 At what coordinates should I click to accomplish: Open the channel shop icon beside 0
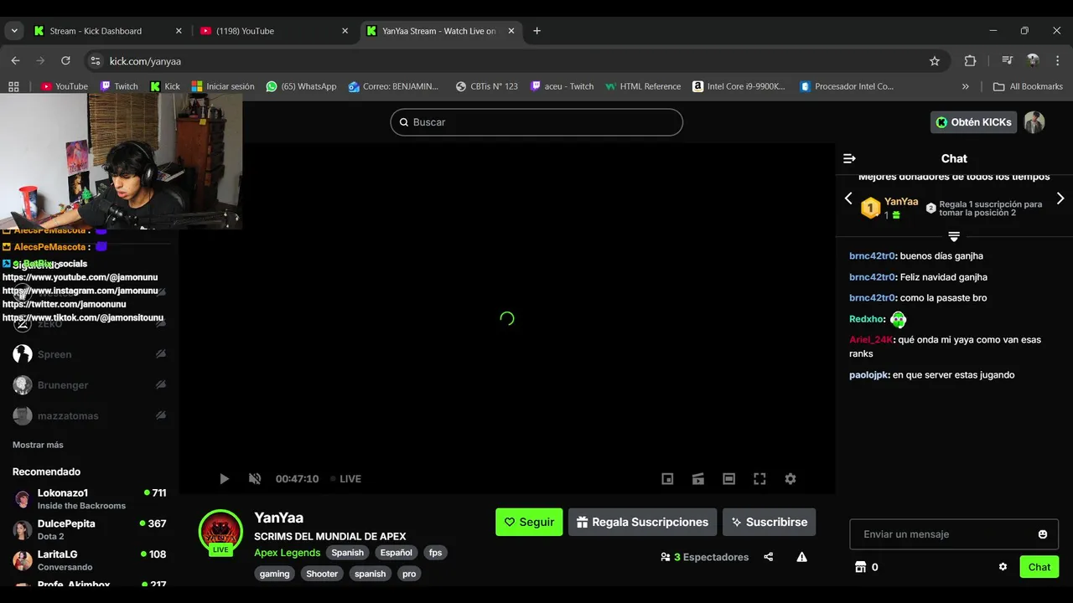point(860,567)
